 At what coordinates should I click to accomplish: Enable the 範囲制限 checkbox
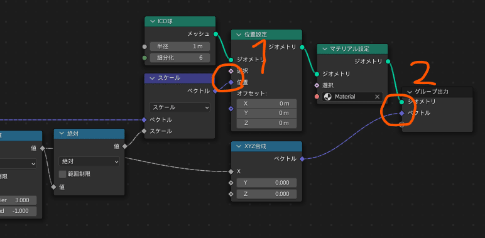point(62,175)
